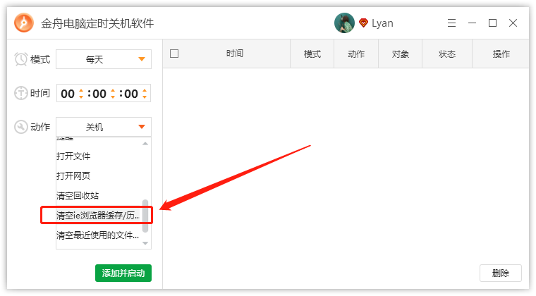Click the Lyan username
The image size is (536, 296).
pyautogui.click(x=382, y=23)
